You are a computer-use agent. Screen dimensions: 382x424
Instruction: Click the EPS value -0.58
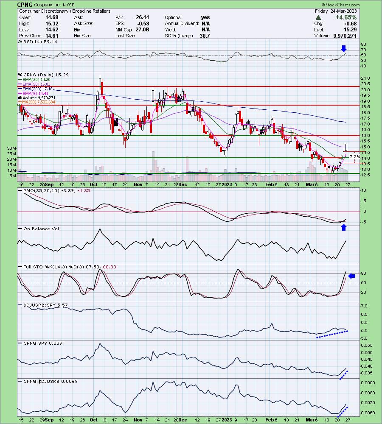point(144,23)
